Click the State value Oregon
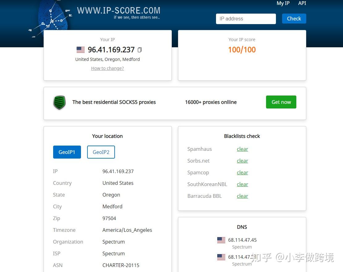The height and width of the screenshot is (272, 343). coord(111,195)
